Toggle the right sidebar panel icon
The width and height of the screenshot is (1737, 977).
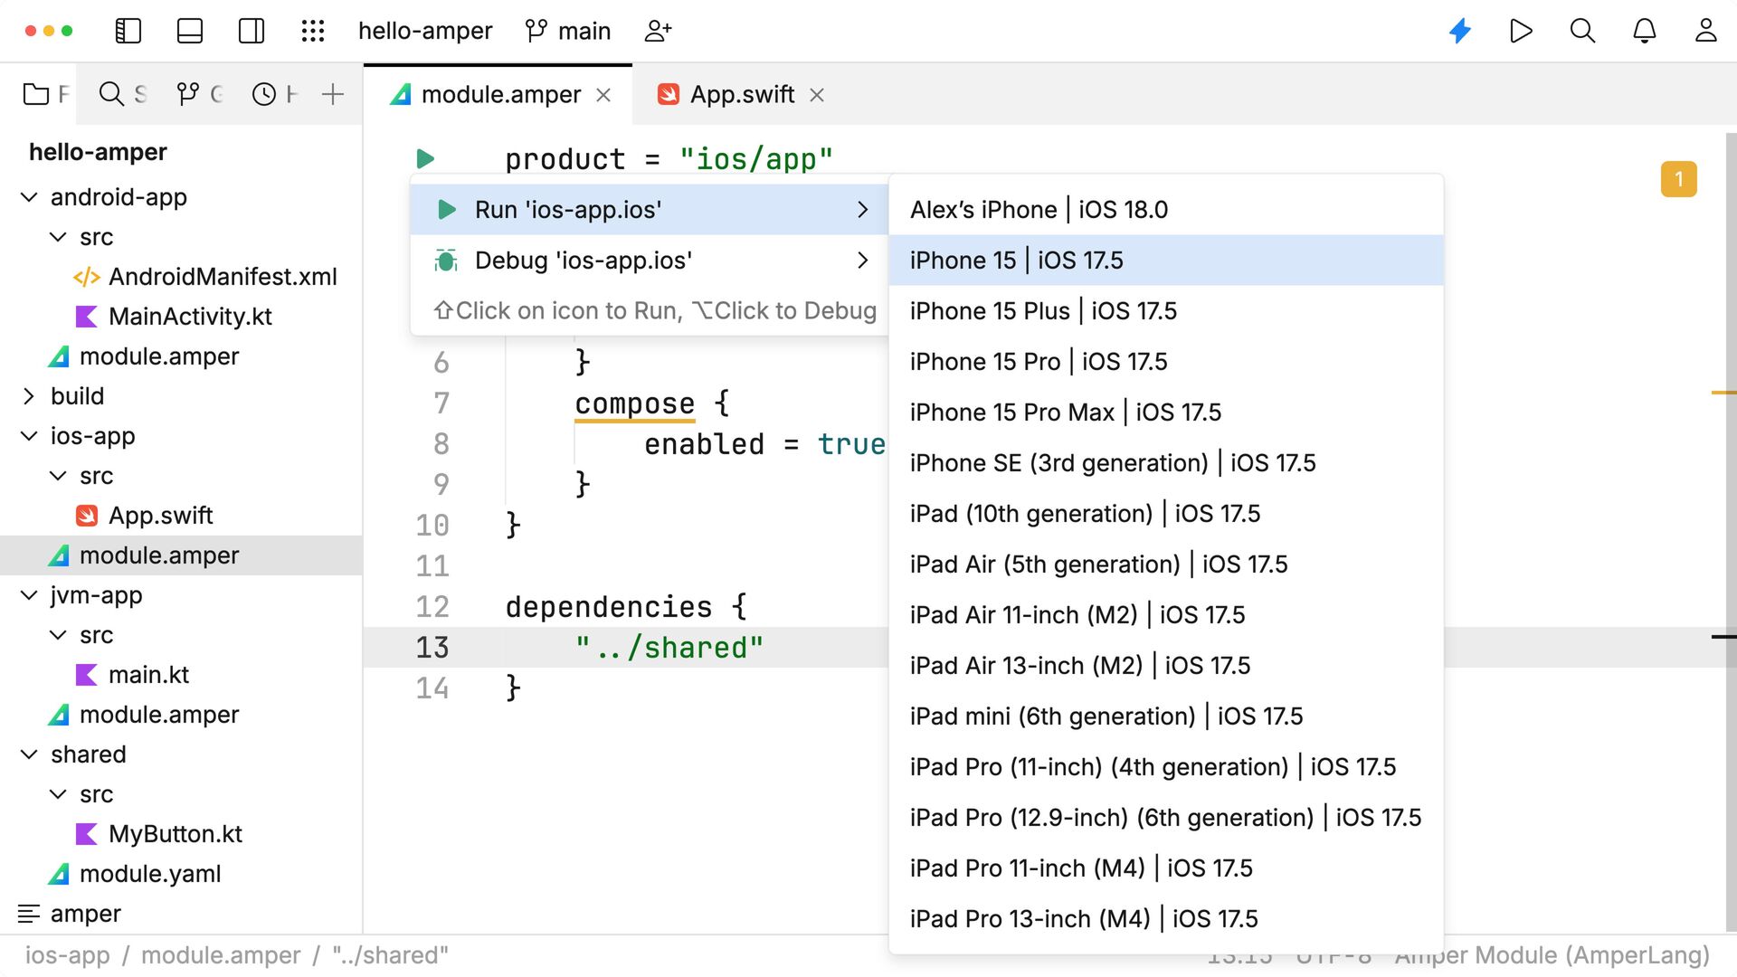[252, 31]
